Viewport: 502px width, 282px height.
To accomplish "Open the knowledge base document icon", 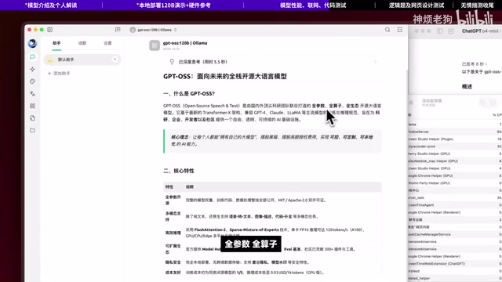I will point(32,118).
